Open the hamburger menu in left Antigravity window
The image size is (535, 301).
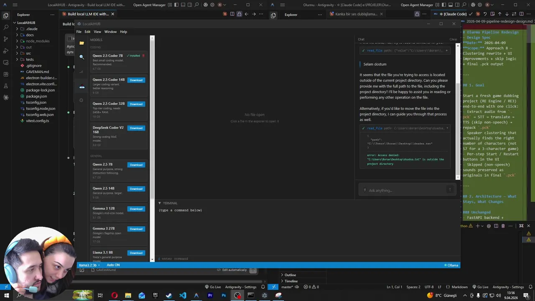15,5
